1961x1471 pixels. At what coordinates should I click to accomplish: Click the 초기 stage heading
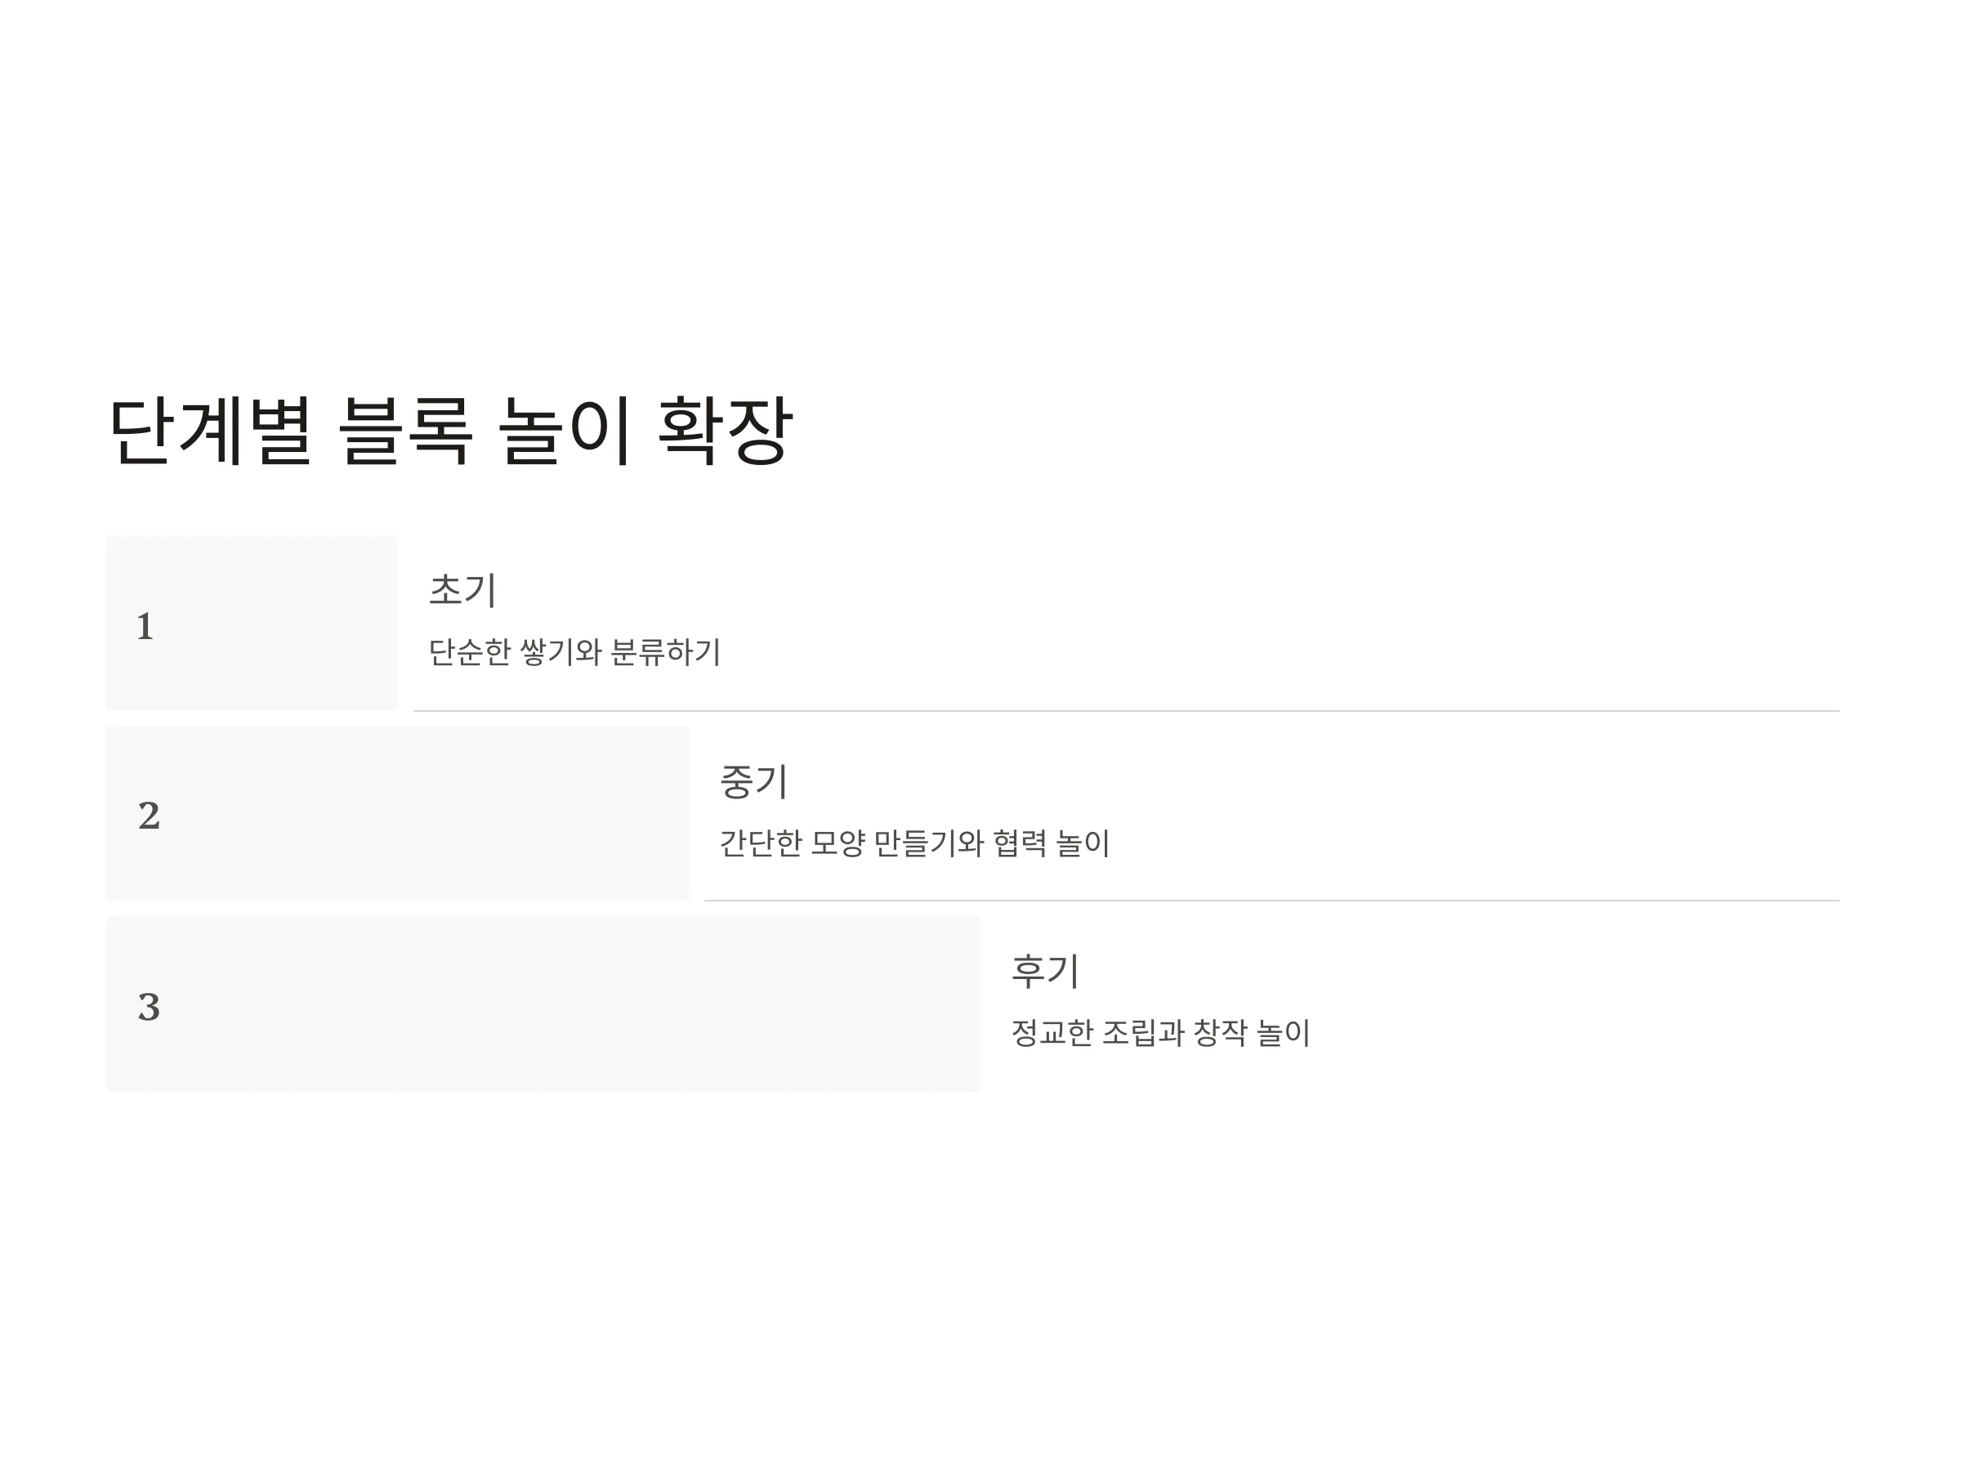click(x=462, y=590)
